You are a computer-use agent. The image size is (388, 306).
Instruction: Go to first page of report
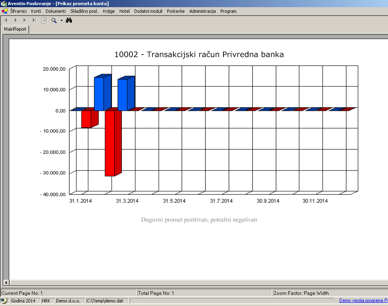click(x=6, y=20)
